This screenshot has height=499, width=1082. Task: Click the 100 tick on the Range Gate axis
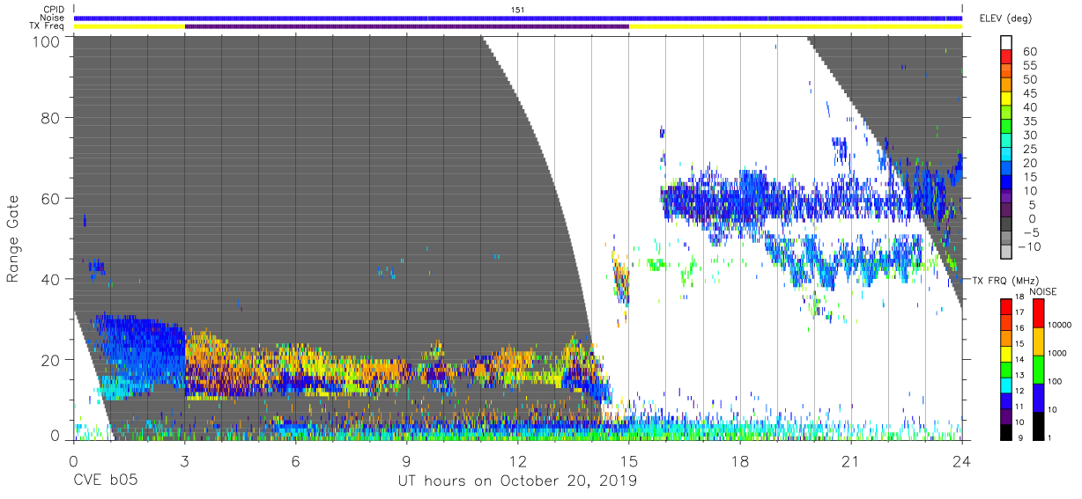[x=46, y=40]
